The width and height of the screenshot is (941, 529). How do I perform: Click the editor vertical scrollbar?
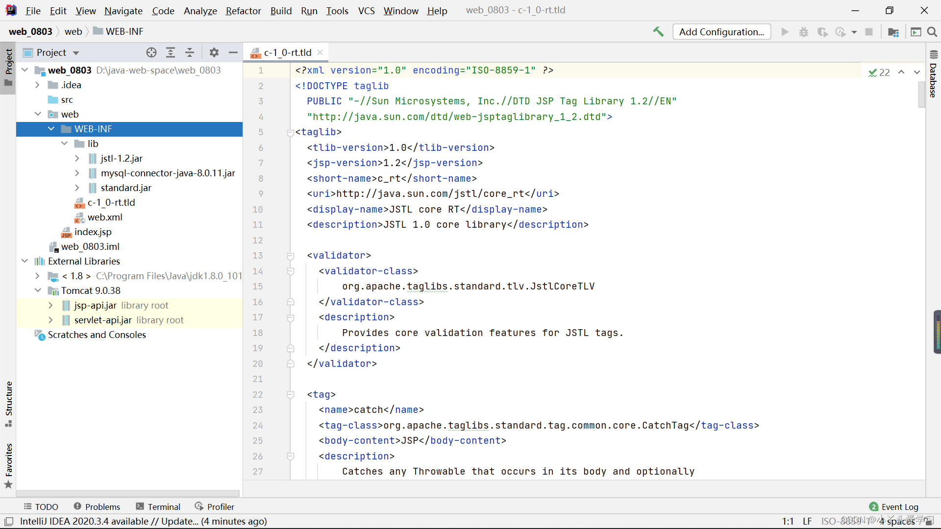(921, 95)
